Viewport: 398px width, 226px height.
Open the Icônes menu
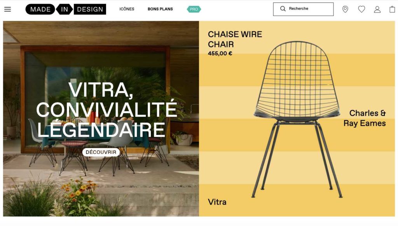tap(127, 9)
